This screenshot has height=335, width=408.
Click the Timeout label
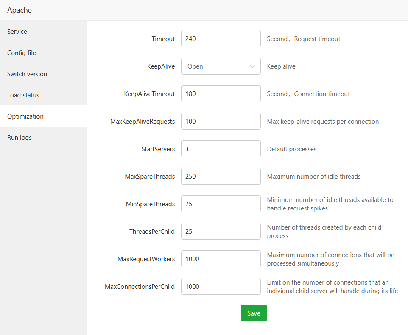(x=163, y=39)
